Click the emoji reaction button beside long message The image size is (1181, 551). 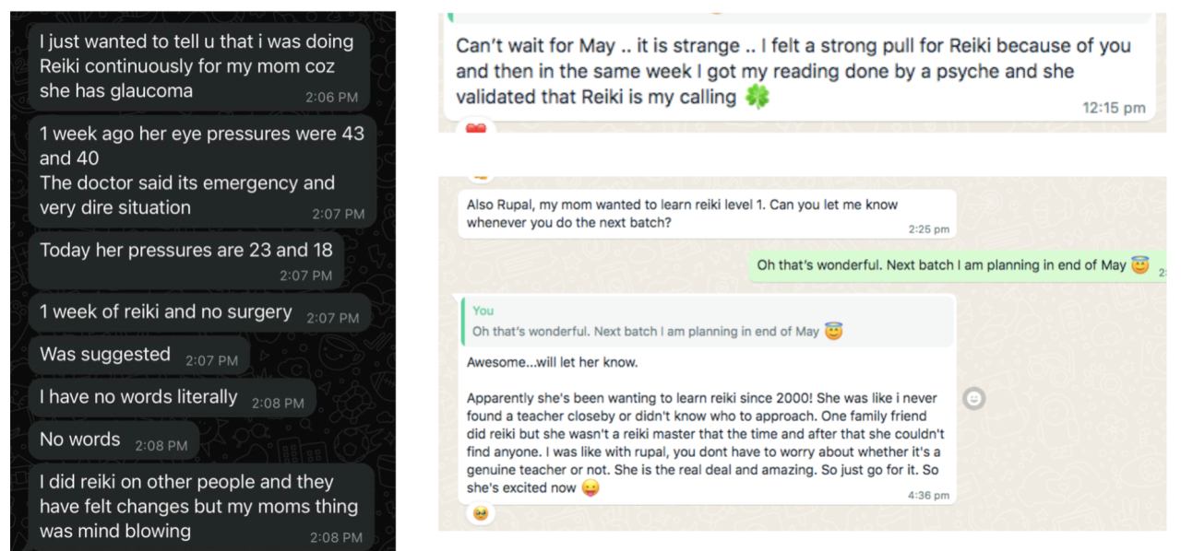[973, 399]
